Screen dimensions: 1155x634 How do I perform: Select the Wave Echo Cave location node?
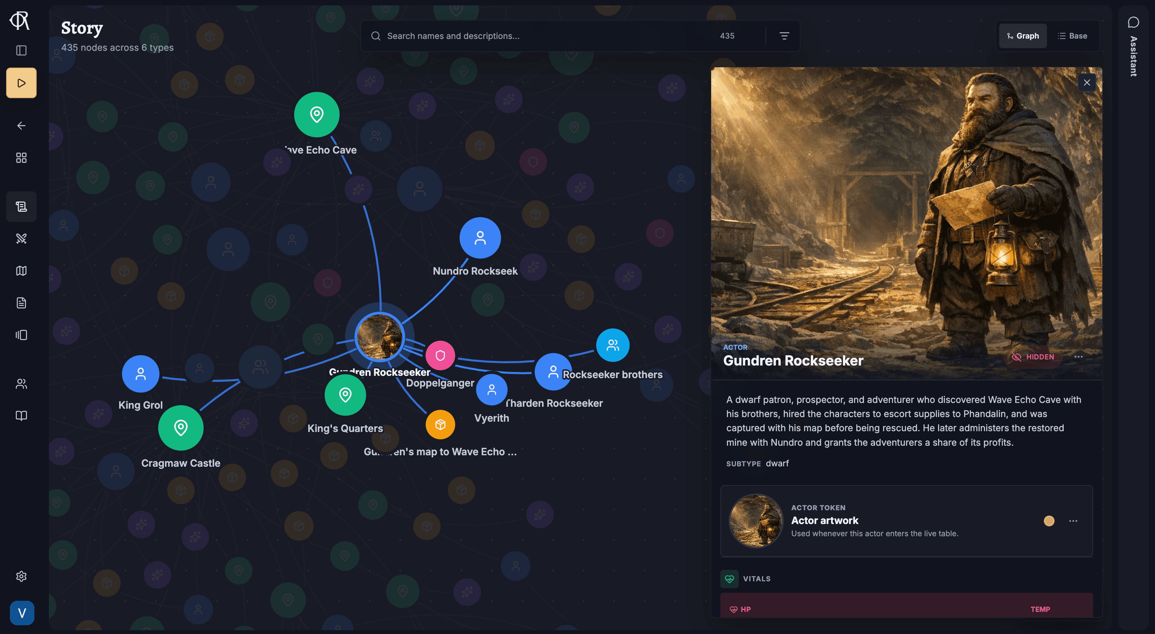pos(317,114)
